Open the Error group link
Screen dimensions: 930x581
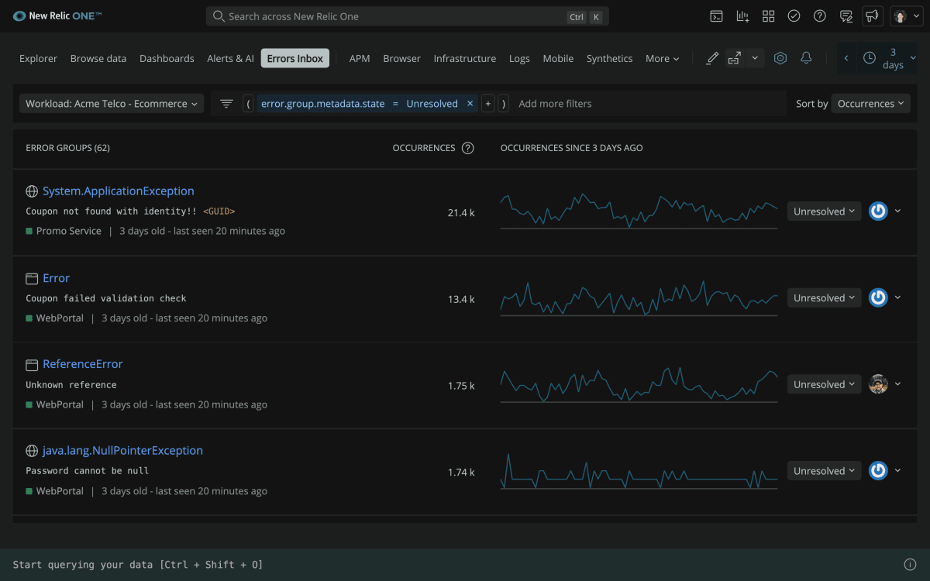click(56, 278)
